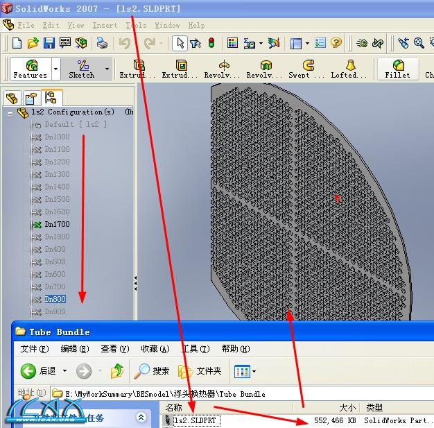
Task: Click the Save icon in SolidWorks toolbar
Action: (x=49, y=43)
